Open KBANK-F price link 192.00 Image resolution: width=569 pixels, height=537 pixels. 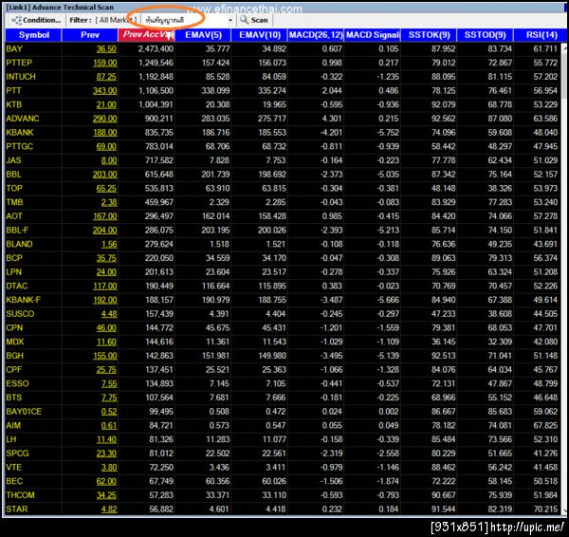[105, 300]
